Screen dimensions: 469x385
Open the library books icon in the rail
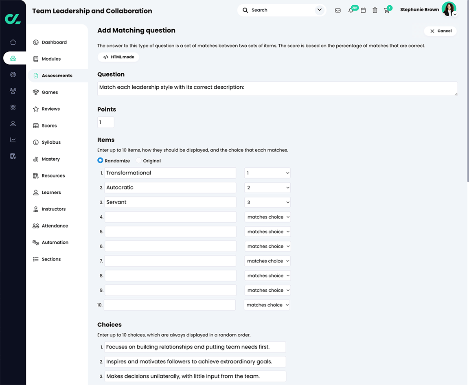(13, 156)
